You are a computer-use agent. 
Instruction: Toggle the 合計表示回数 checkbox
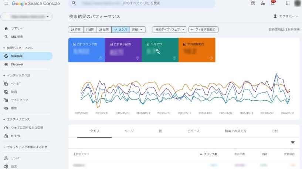tap(111, 44)
